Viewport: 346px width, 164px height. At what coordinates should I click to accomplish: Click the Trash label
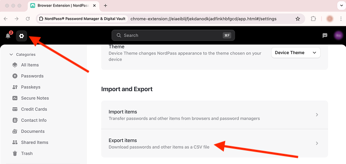pos(26,153)
